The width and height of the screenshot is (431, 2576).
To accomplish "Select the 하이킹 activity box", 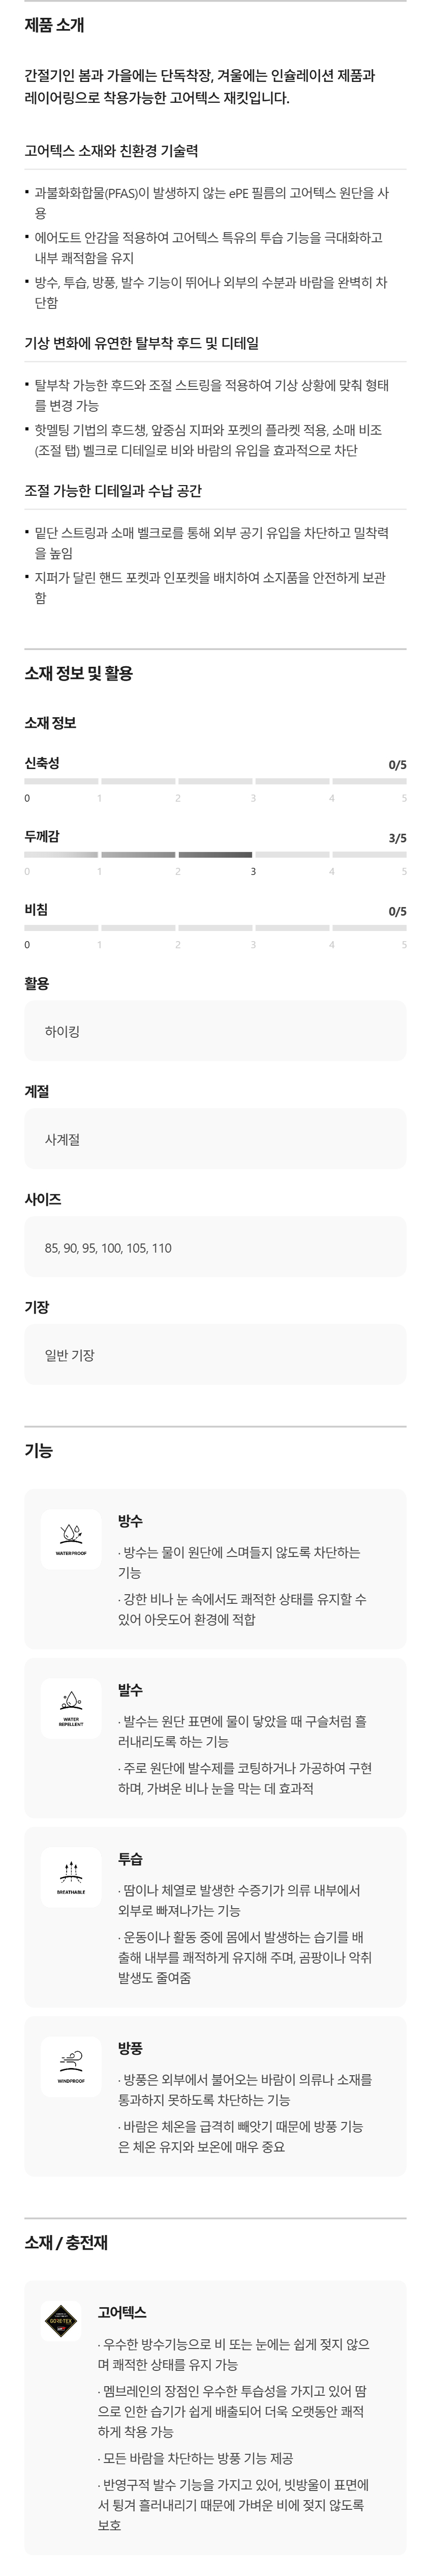I will pos(214,1031).
